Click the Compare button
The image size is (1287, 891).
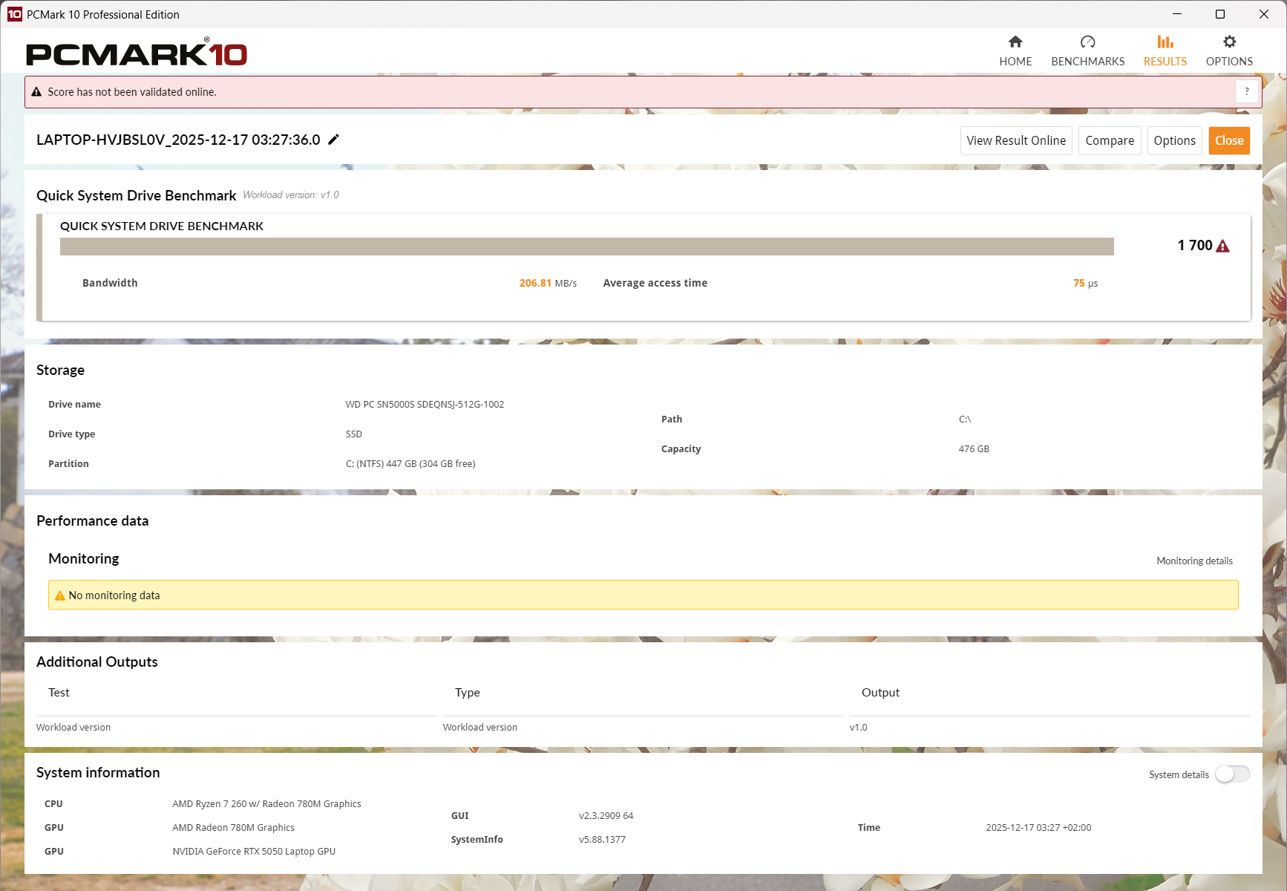coord(1110,140)
